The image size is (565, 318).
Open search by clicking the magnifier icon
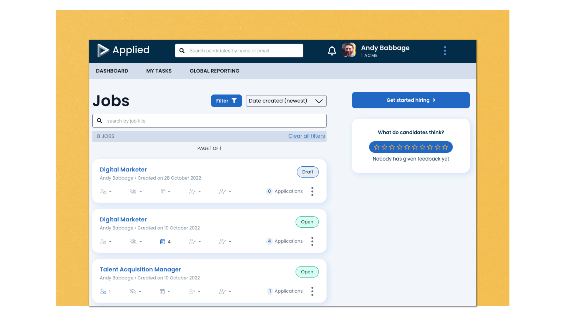pos(182,50)
